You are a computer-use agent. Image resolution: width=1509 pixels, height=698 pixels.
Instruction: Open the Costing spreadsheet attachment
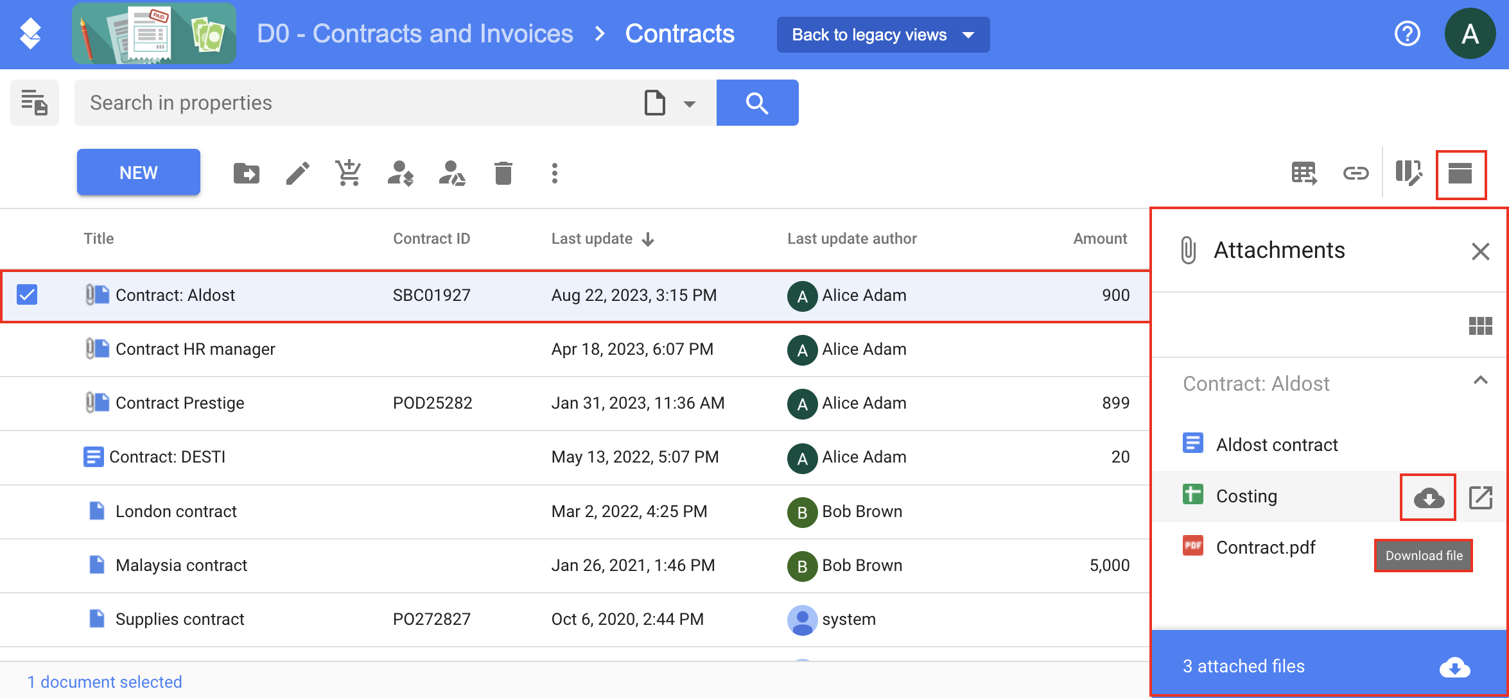[x=1246, y=496]
